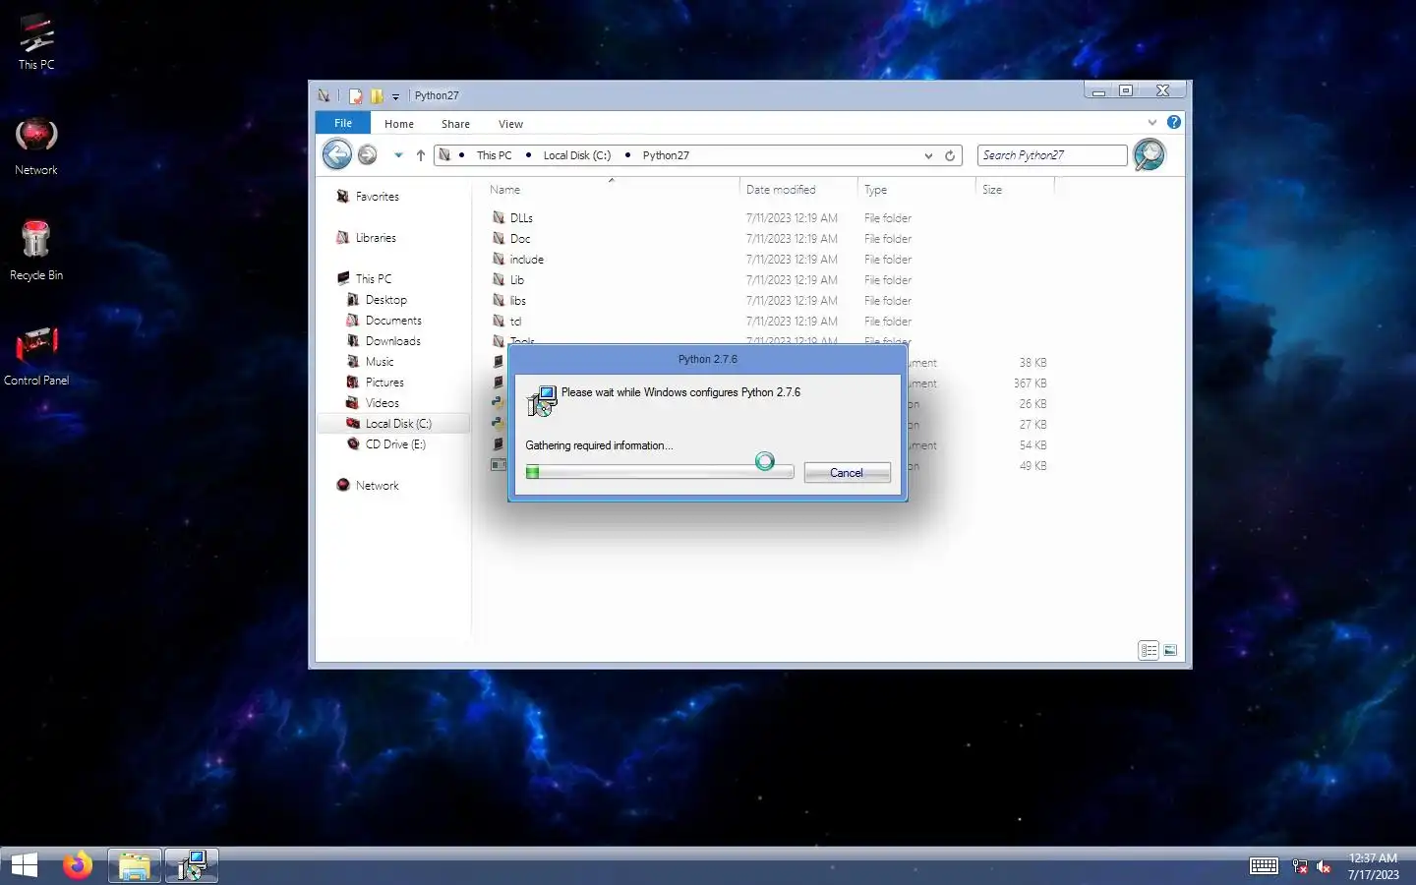The image size is (1416, 885).
Task: Click the New Folder quick access icon
Action: [x=377, y=95]
